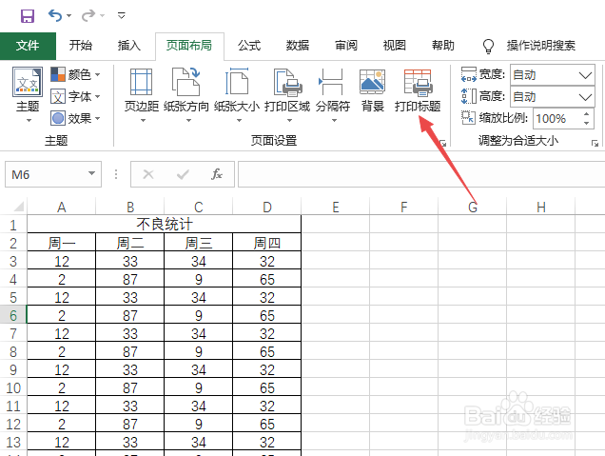Click the 周四 header cell
The height and width of the screenshot is (456, 605).
[x=267, y=243]
